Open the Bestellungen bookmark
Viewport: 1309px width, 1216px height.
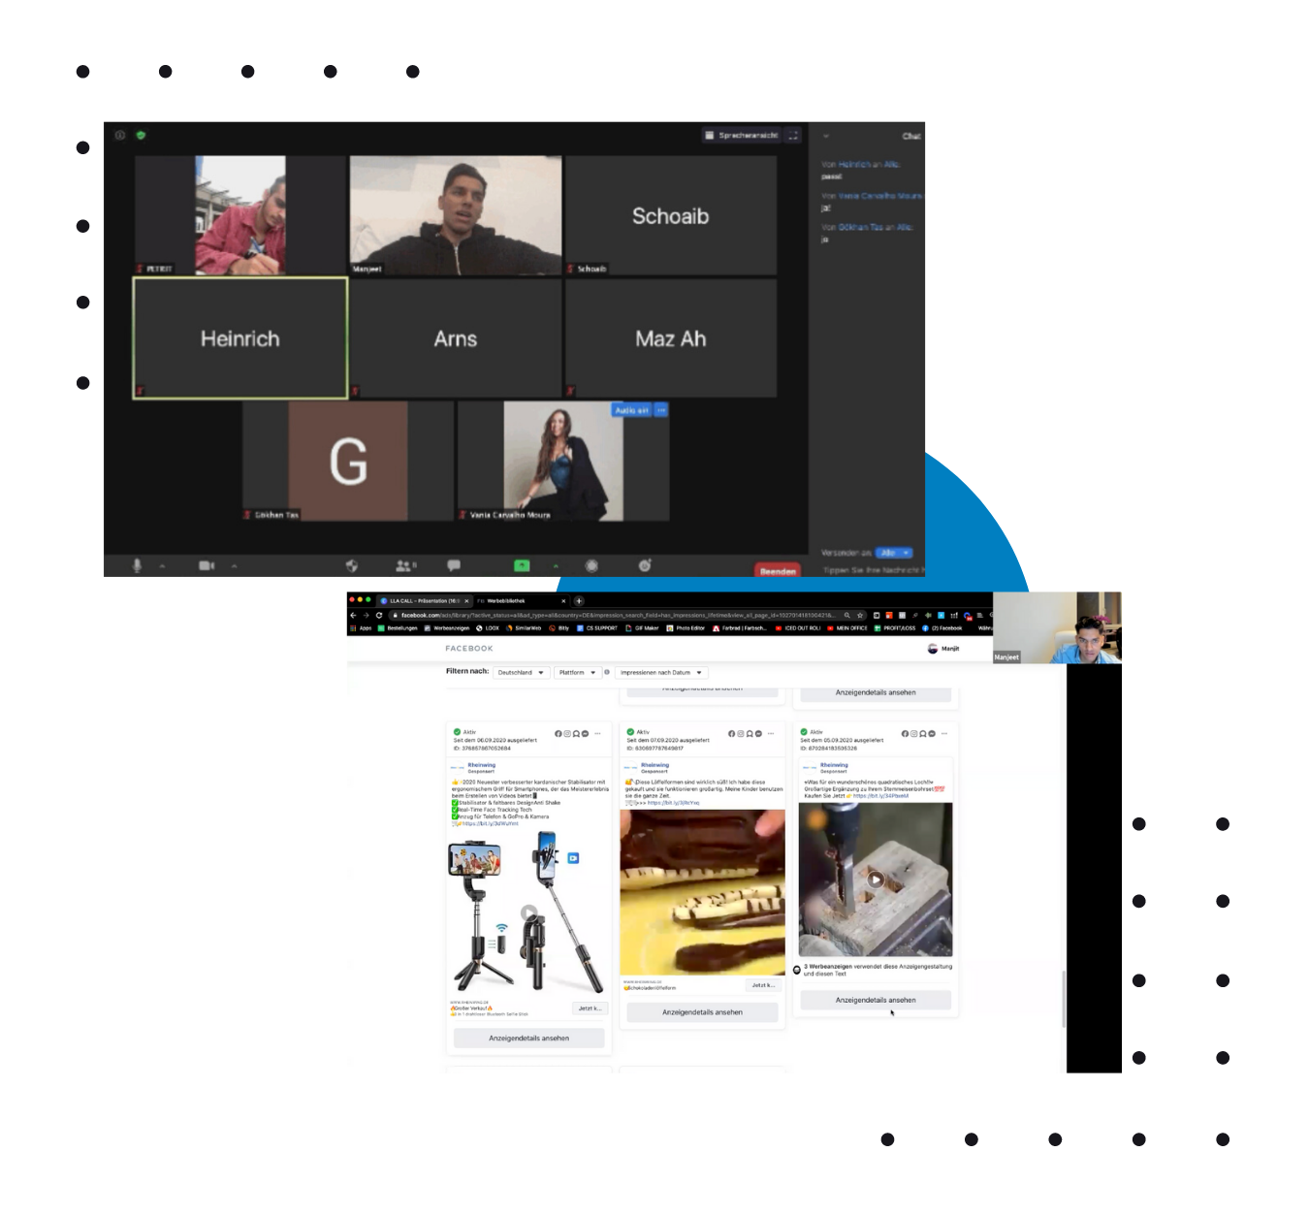[398, 628]
